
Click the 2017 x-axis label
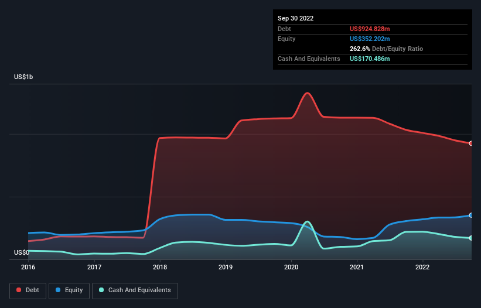point(94,267)
